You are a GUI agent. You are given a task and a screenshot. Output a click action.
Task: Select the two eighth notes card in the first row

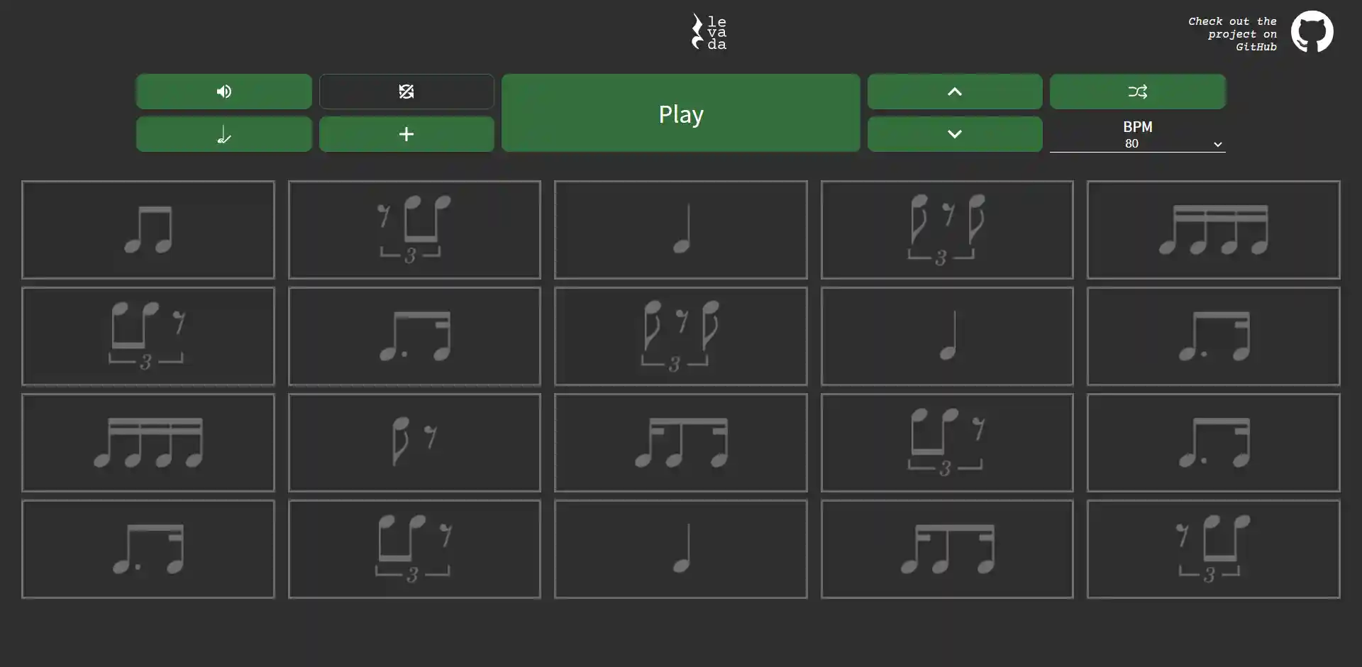148,230
